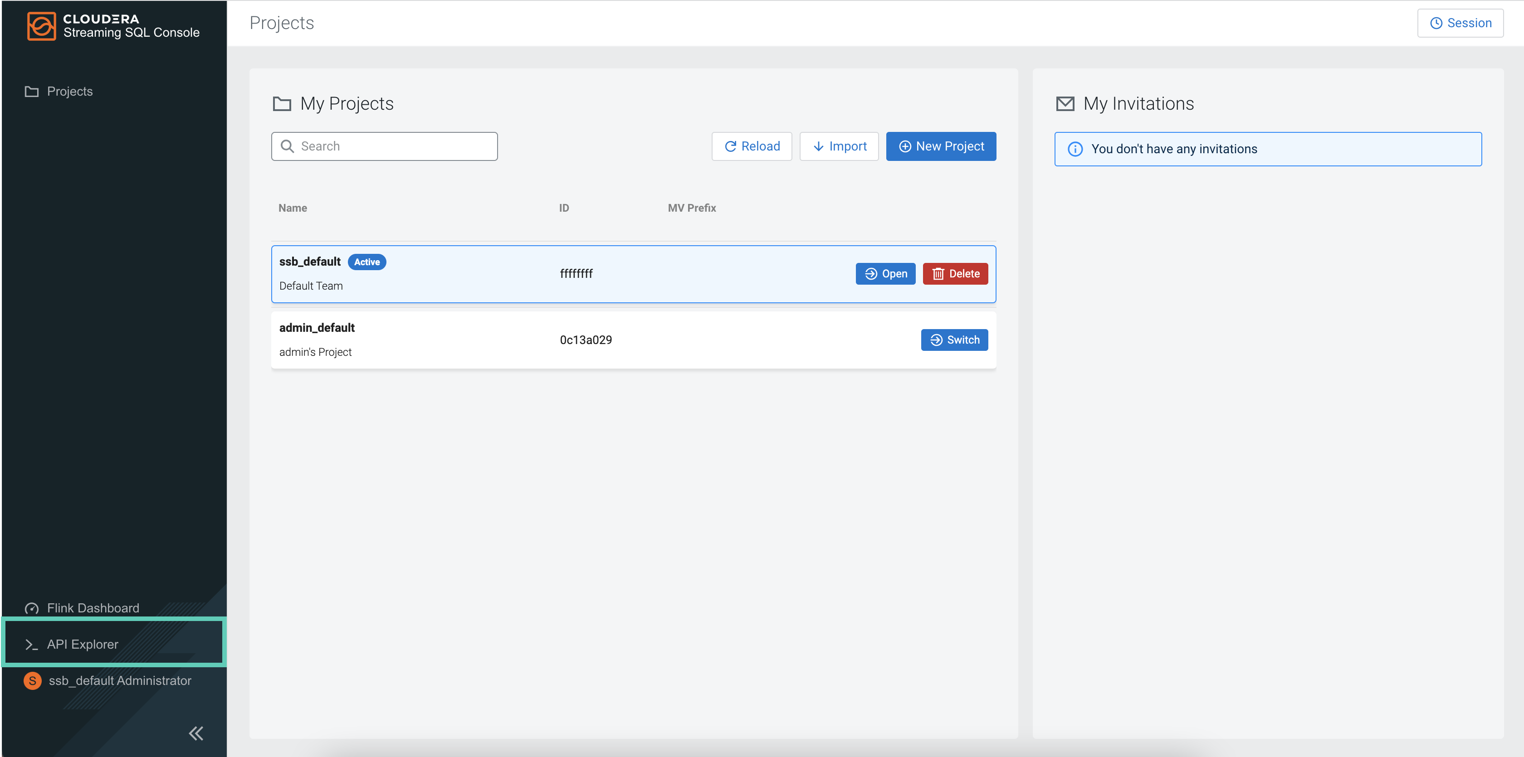Open the API Explorer
Viewport: 1524px width, 757px height.
pos(83,644)
